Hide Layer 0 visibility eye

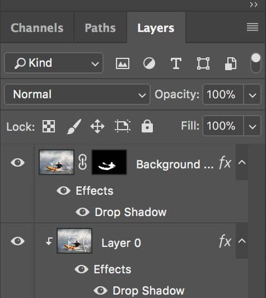(x=17, y=241)
